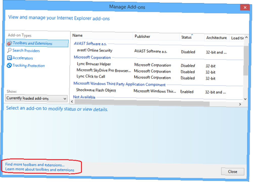
Task: Collapse the AVAST Software a.s. group
Action: point(90,43)
